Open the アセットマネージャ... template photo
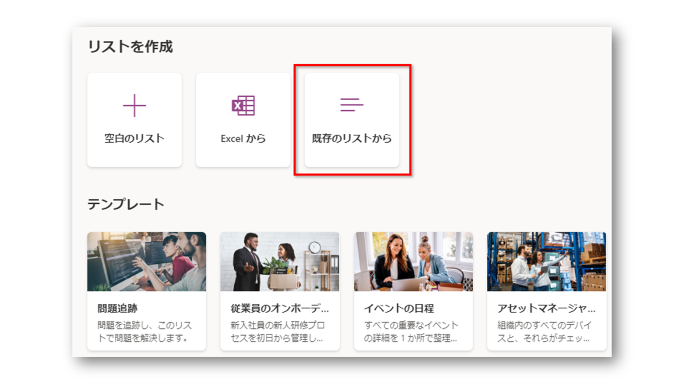Image resolution: width=684 pixels, height=384 pixels. tap(547, 262)
